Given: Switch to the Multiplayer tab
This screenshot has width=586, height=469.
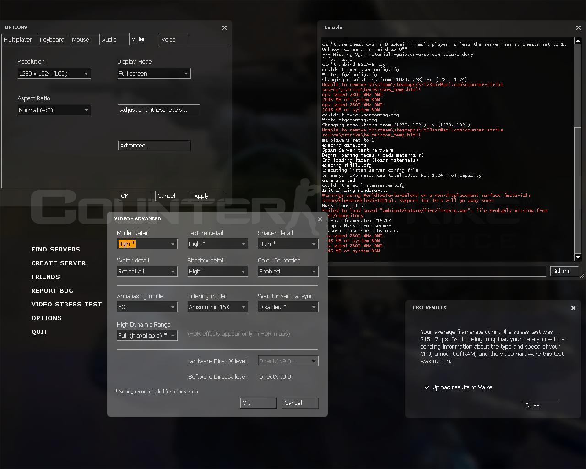Looking at the screenshot, I should 19,40.
